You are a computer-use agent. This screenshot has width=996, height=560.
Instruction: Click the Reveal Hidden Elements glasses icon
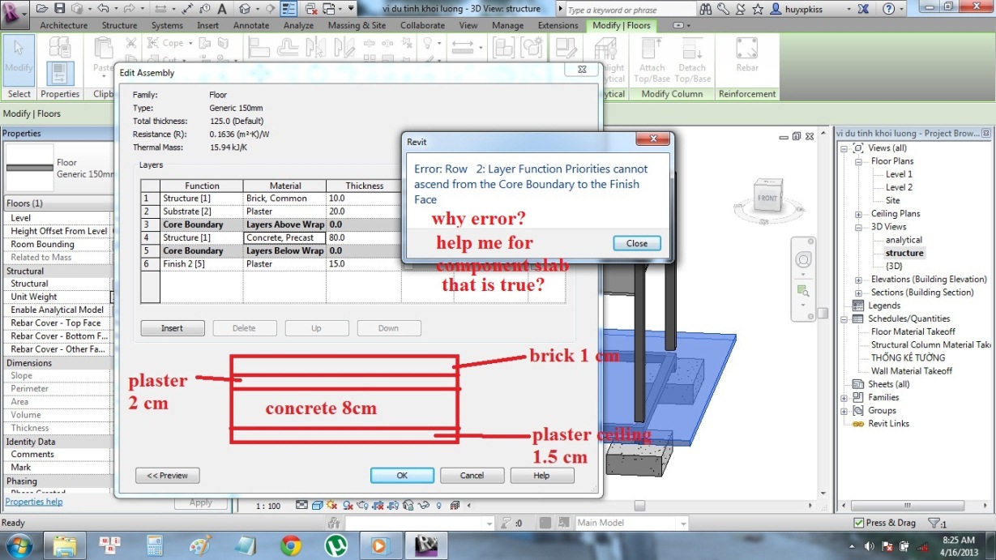click(x=425, y=504)
